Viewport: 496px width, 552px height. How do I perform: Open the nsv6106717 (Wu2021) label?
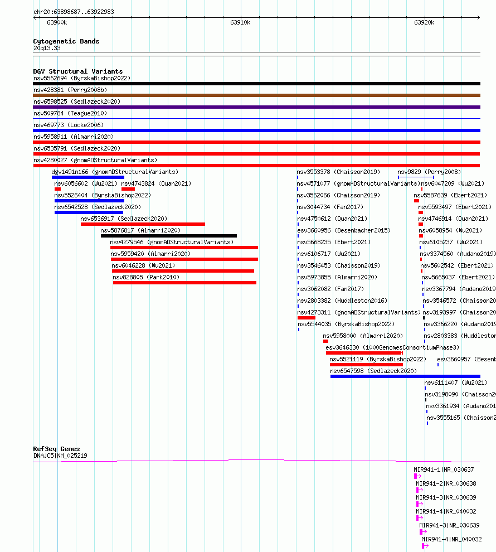click(329, 254)
